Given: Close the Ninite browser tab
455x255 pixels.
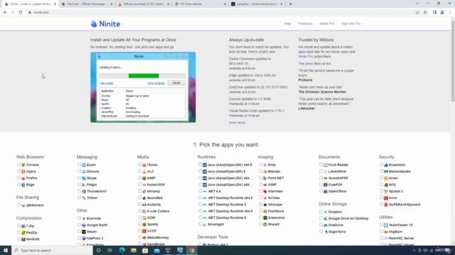Looking at the screenshot, I should [x=55, y=4].
